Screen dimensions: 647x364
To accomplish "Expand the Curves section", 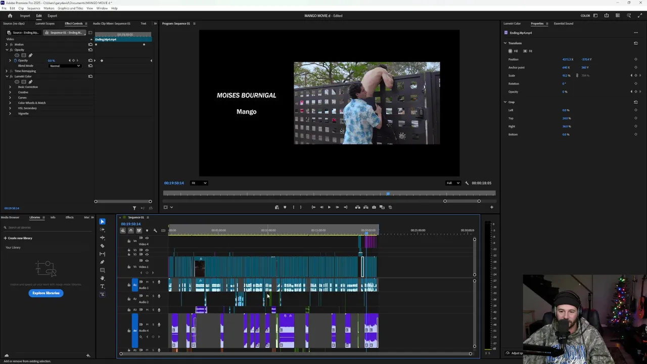I will pos(10,98).
